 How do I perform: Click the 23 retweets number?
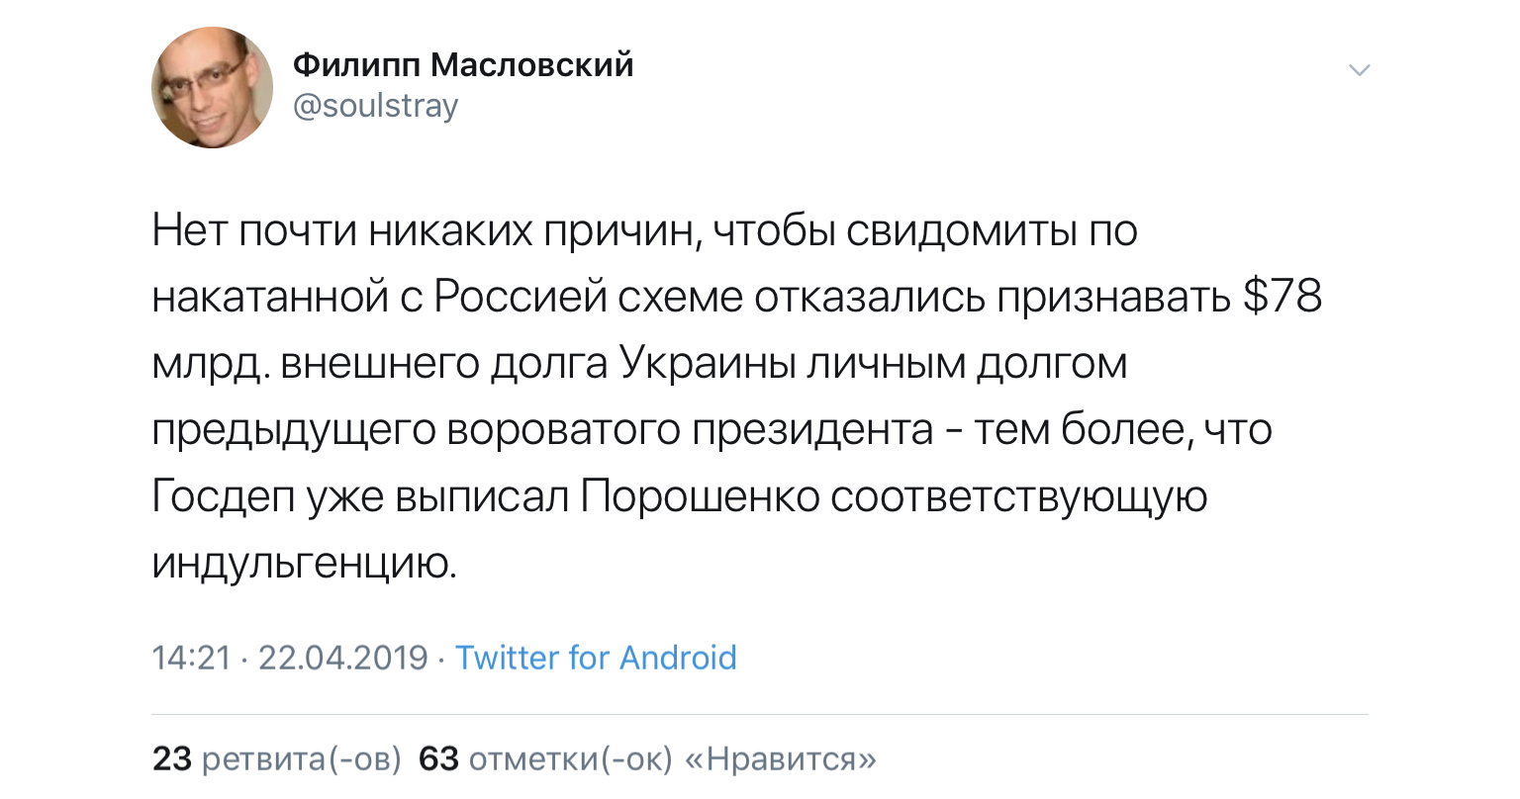tap(171, 758)
